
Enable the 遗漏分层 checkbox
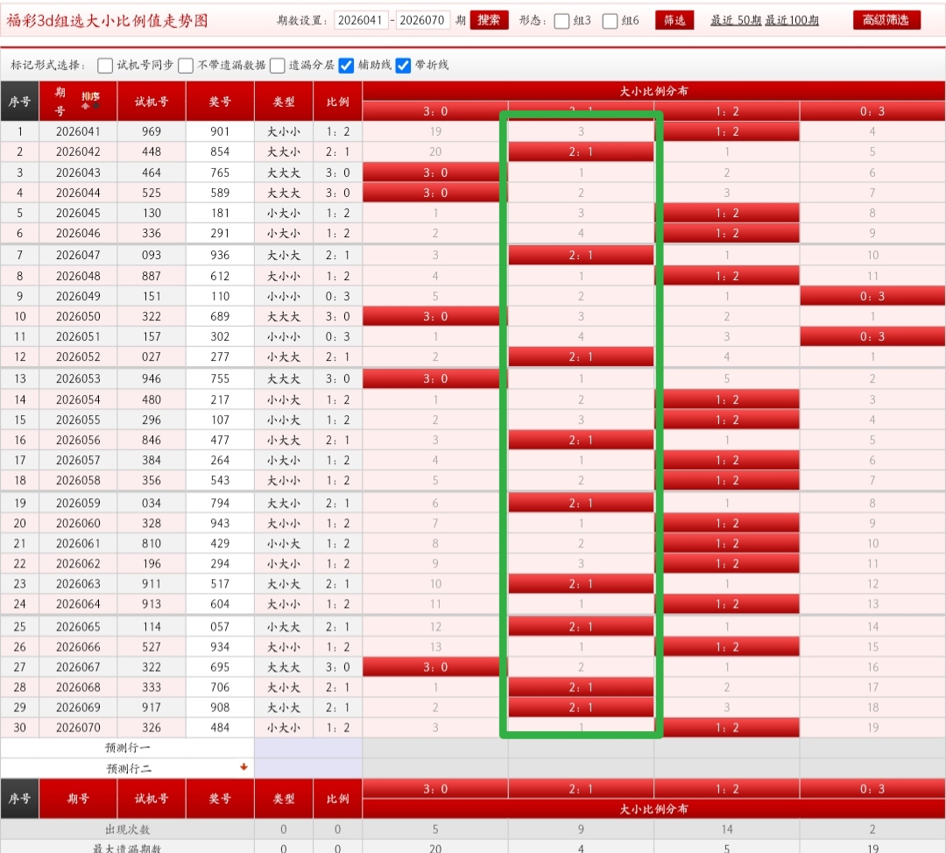278,65
